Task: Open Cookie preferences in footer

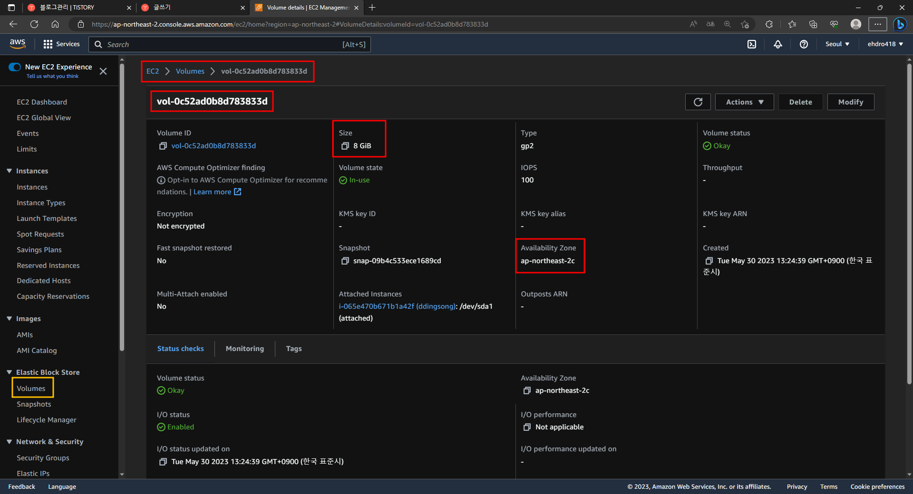Action: pyautogui.click(x=877, y=487)
